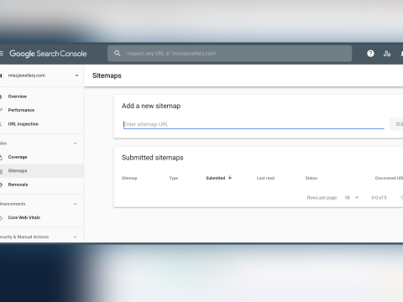The image size is (403, 302).
Task: Expand Security & Manual Actions section
Action: tap(75, 237)
